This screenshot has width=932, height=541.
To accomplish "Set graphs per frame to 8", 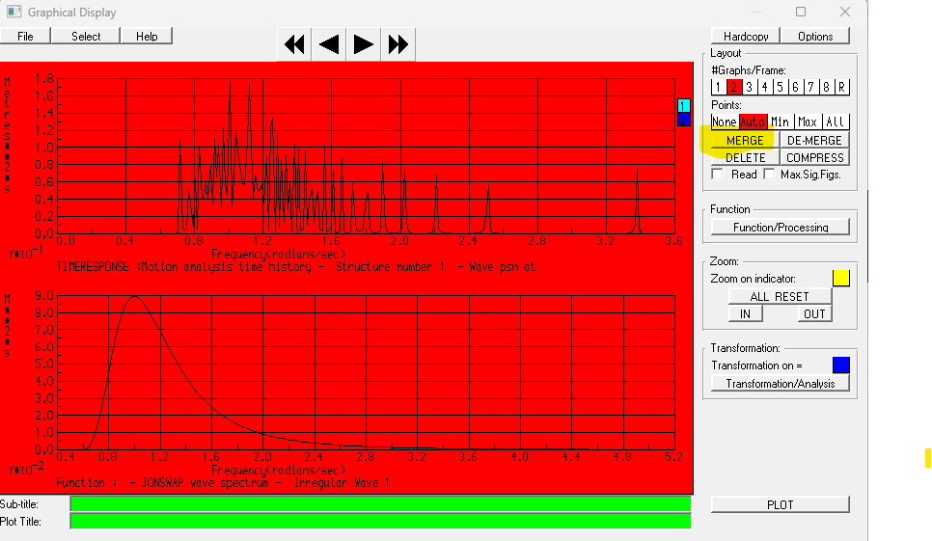I will pyautogui.click(x=826, y=88).
